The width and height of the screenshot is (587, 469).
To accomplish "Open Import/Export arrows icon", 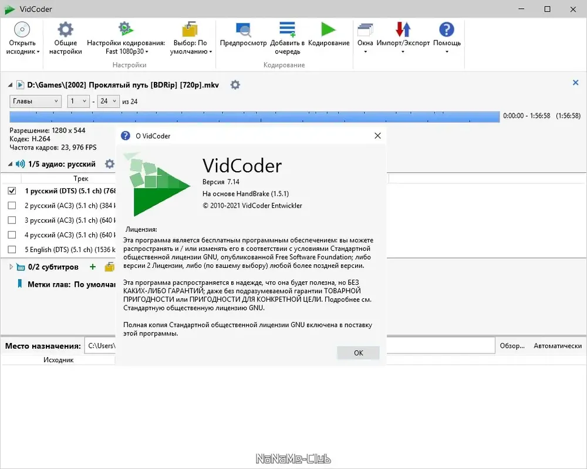I will click(x=403, y=29).
